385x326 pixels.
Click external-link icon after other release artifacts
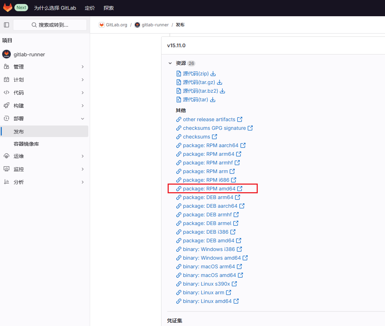pyautogui.click(x=240, y=119)
